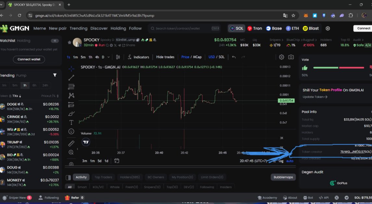
Task: Select the trend line drawing tool
Action: tap(71, 78)
